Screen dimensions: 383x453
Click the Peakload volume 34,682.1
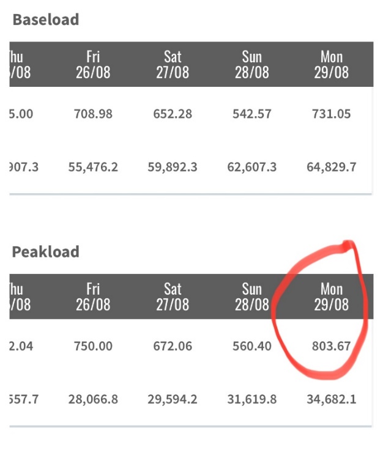point(332,399)
